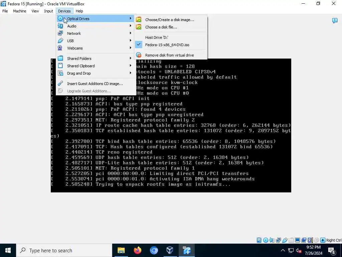This screenshot has width=342, height=257.
Task: Click the shared folders status bar icon
Action: point(291,240)
